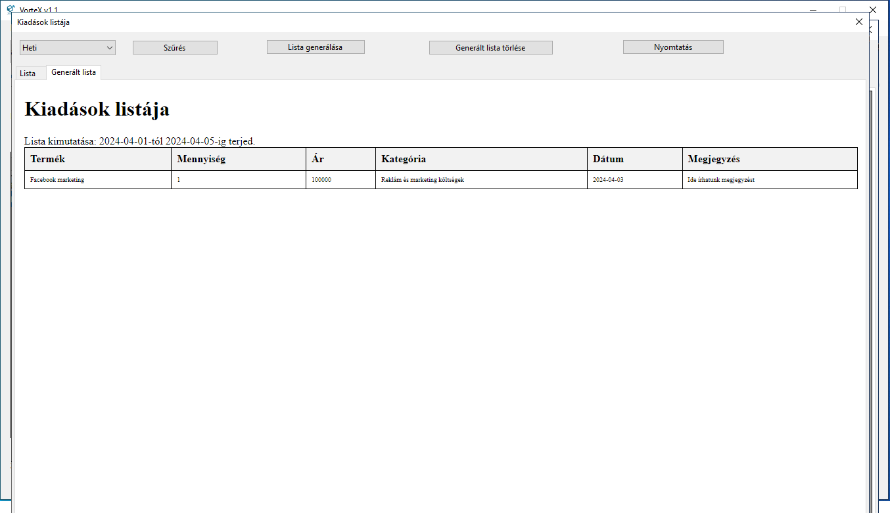Click the Megjegyzés column header
Image resolution: width=890 pixels, height=513 pixels.
point(714,159)
